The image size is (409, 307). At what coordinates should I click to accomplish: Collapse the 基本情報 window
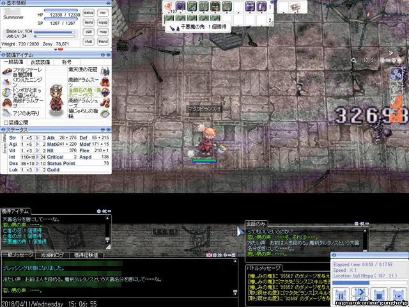tap(109, 3)
